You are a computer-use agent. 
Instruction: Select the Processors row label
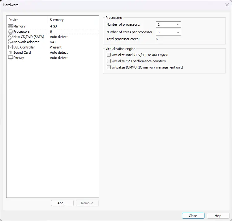pyautogui.click(x=21, y=31)
